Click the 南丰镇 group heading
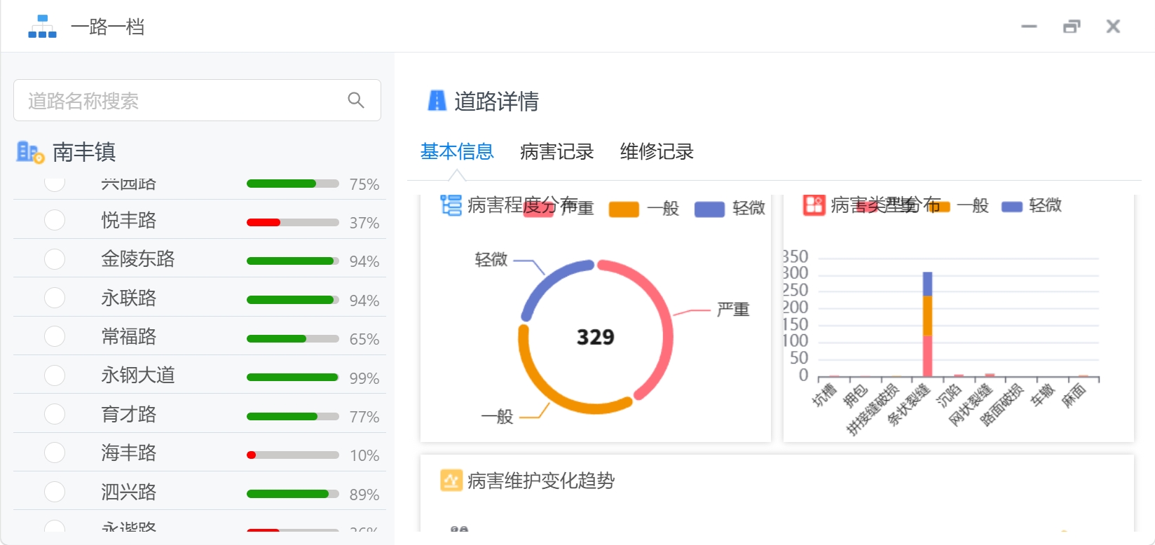This screenshot has height=545, width=1155. [x=84, y=152]
